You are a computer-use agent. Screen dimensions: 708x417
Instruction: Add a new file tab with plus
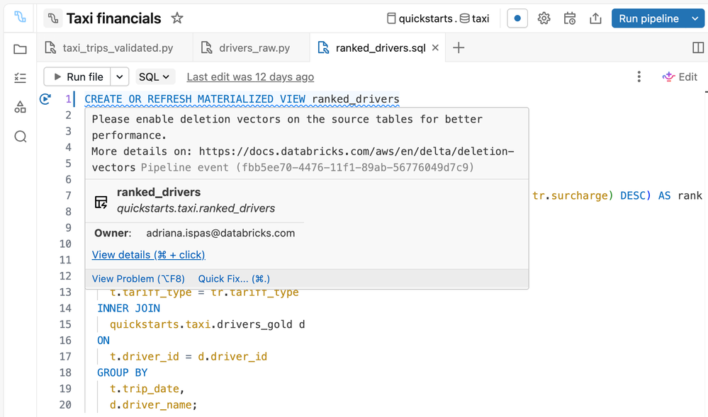(459, 47)
